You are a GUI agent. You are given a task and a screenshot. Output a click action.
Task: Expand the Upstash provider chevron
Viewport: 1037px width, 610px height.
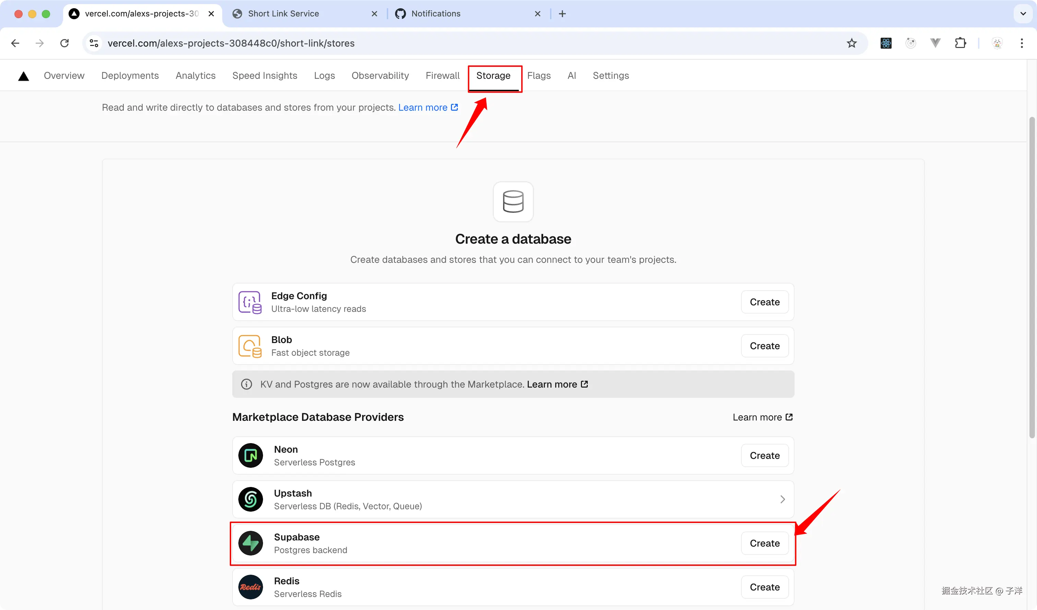[x=782, y=499]
